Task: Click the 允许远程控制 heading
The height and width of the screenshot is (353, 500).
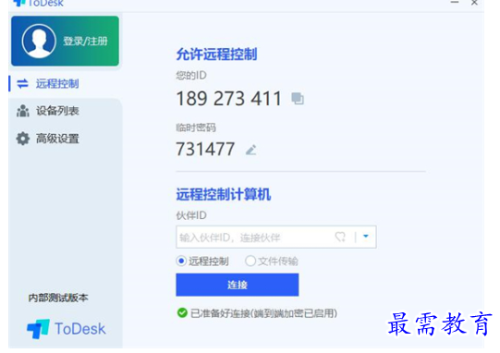Action: pos(216,55)
